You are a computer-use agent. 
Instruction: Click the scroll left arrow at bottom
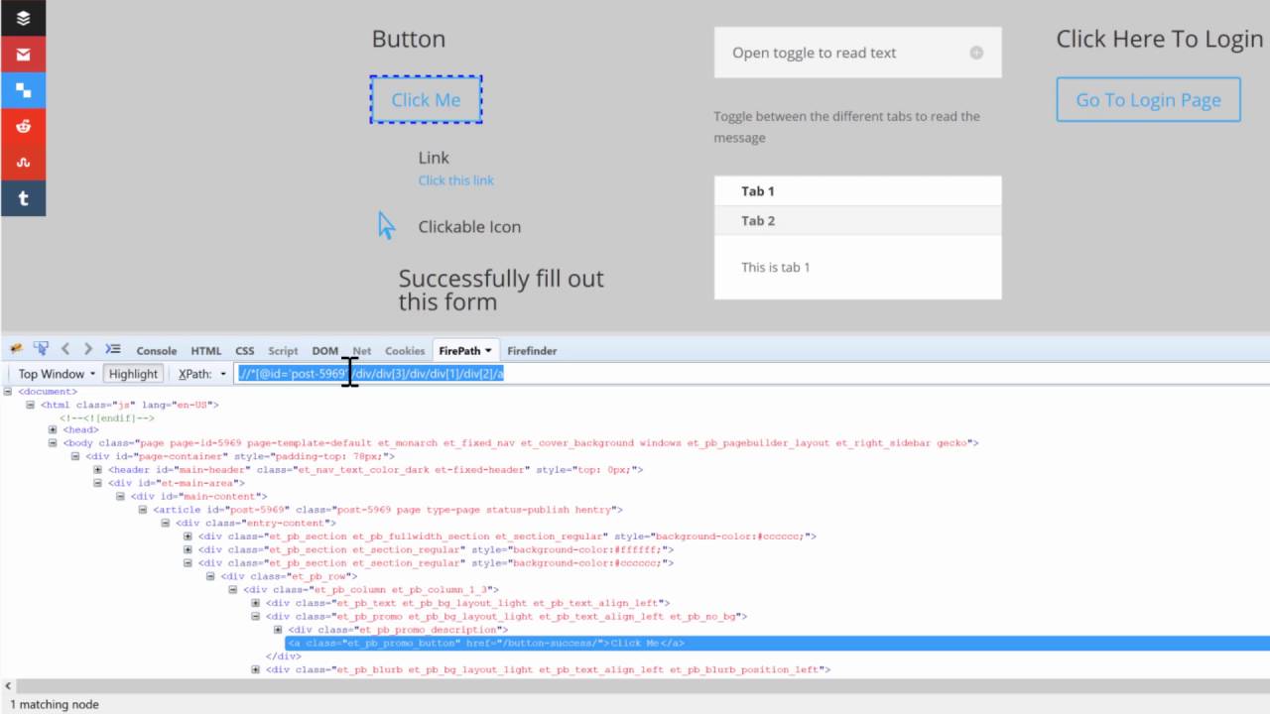click(8, 685)
